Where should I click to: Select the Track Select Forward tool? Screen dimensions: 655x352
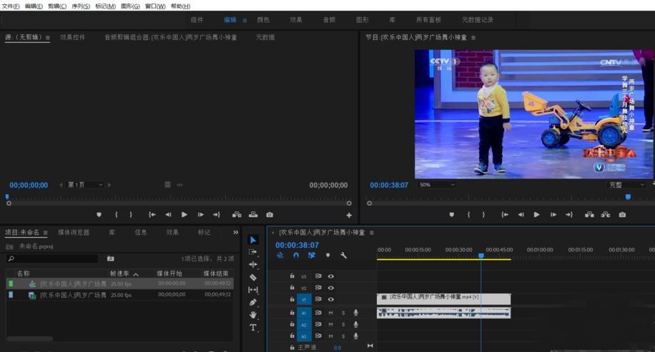(x=253, y=252)
